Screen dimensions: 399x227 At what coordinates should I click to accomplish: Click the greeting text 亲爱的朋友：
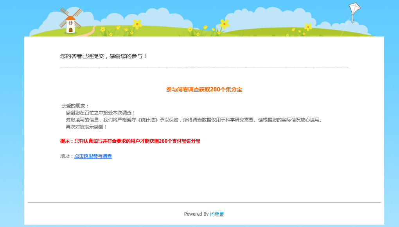point(75,106)
